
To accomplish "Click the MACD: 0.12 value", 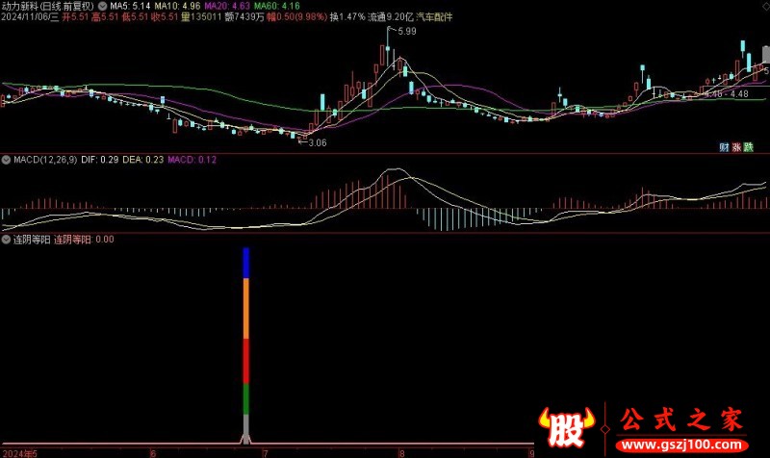I will point(192,160).
